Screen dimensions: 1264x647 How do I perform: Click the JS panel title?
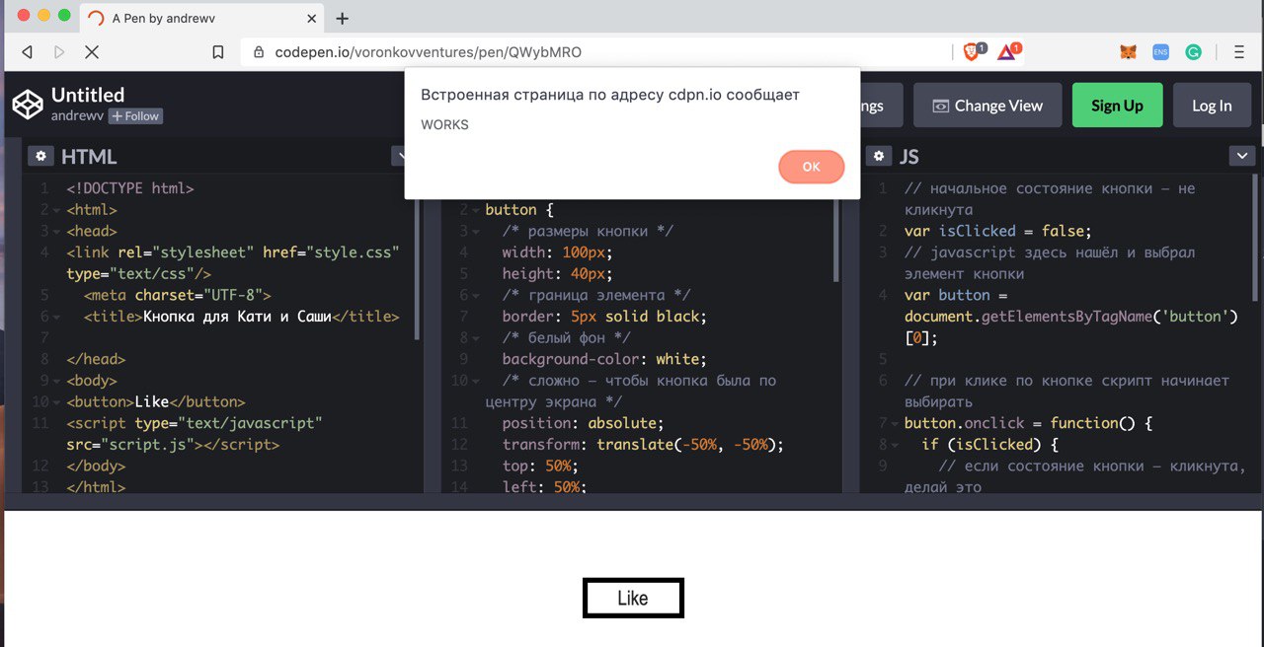point(909,156)
